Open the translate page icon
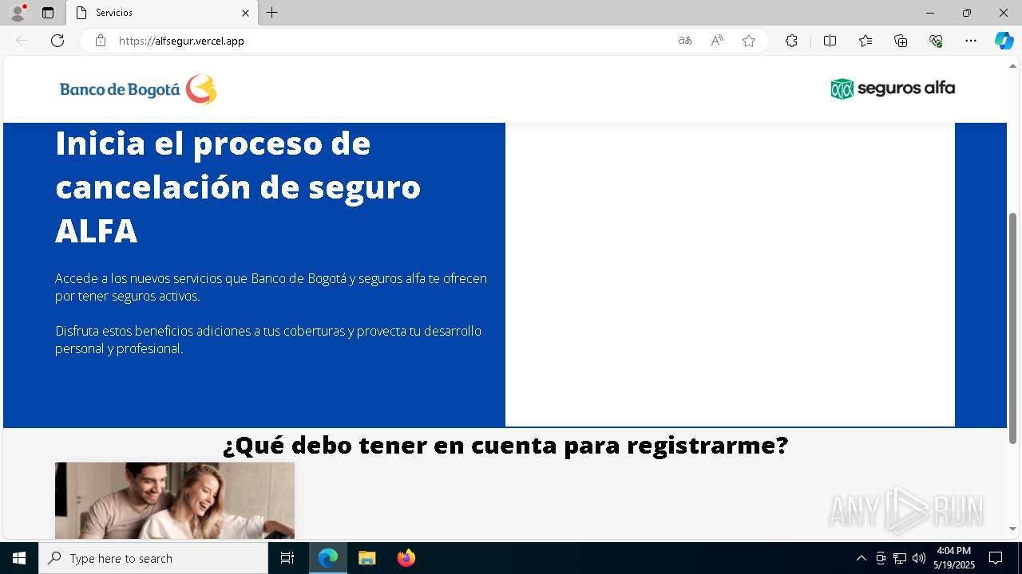The image size is (1022, 574). point(685,41)
